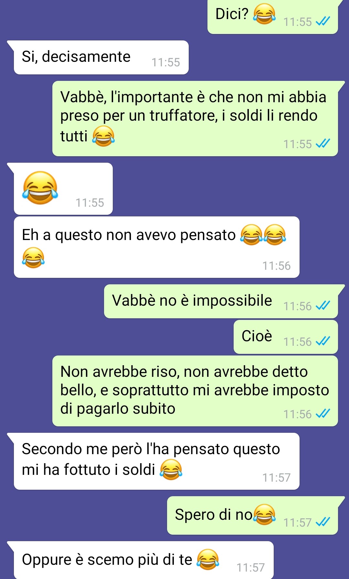Select the 'Oppure è scemo più di te' message
The width and height of the screenshot is (349, 579).
click(x=144, y=560)
